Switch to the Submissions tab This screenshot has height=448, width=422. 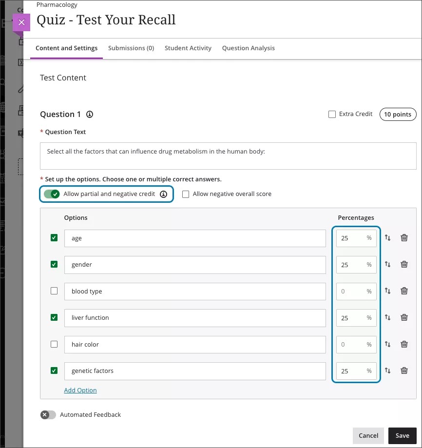[131, 48]
